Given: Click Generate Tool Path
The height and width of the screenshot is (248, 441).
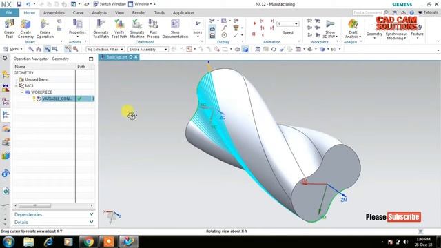Looking at the screenshot, I should (101, 28).
